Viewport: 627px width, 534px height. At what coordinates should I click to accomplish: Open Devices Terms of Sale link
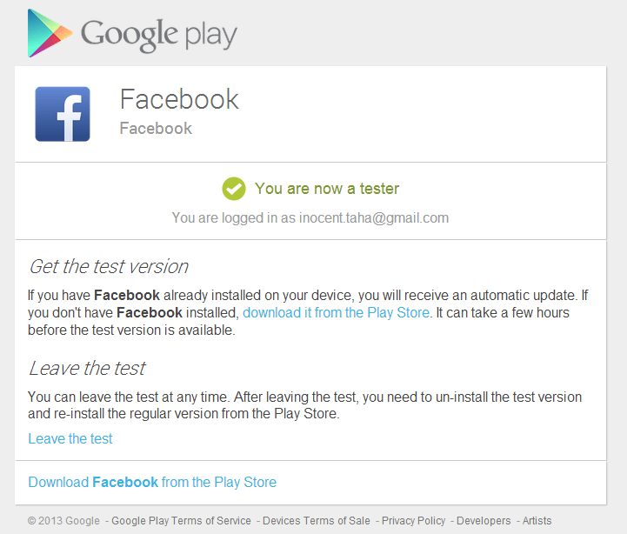click(317, 521)
